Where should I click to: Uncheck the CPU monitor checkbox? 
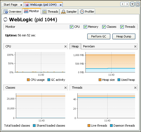[x=71, y=27]
